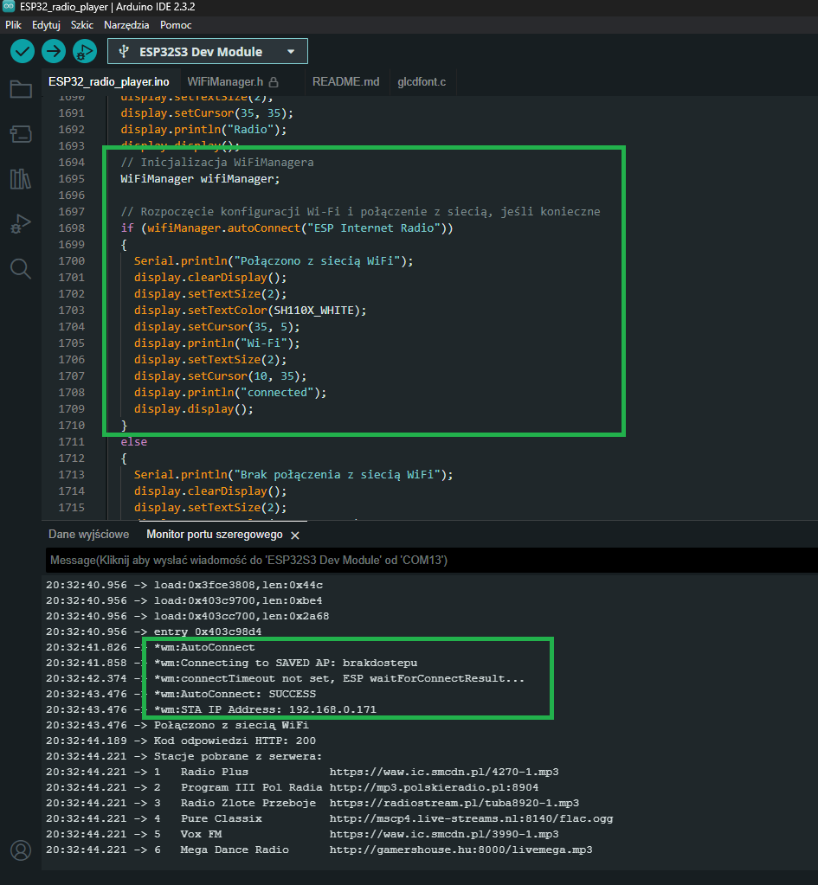Click the display.println("Radio") code line
This screenshot has width=818, height=885.
(x=203, y=129)
